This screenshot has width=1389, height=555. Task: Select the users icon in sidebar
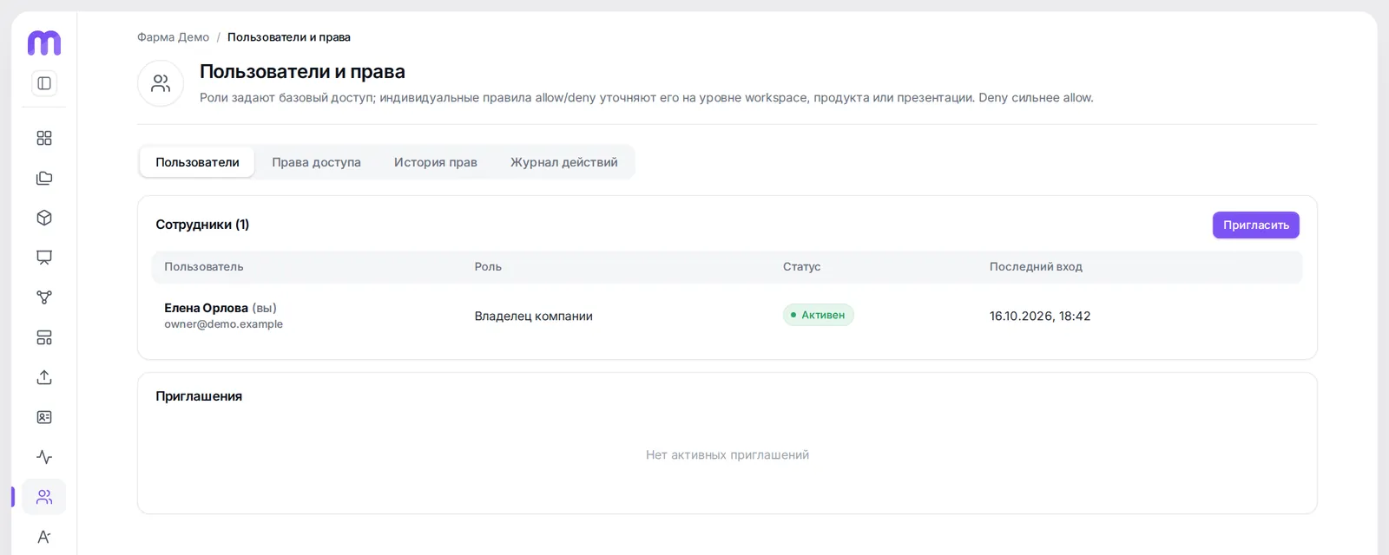pyautogui.click(x=44, y=497)
